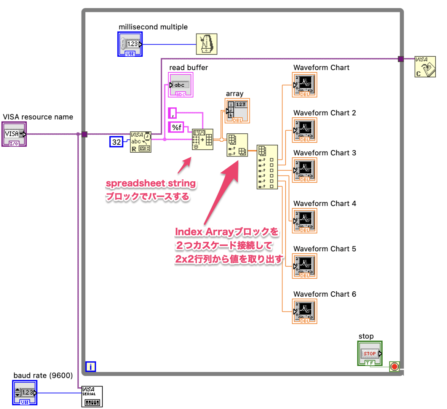Click the 'read buffer' label

click(x=188, y=68)
